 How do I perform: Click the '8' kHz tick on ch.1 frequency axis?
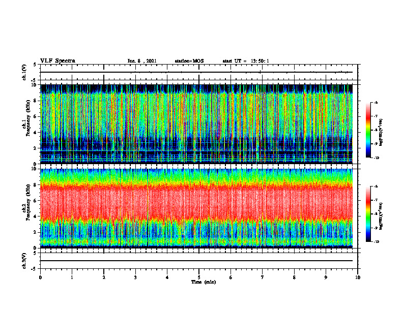pos(36,101)
